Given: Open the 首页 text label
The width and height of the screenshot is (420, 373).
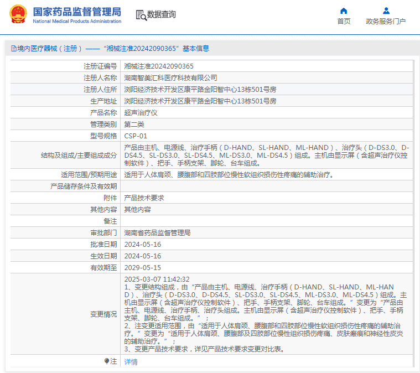Looking at the screenshot, I should click(344, 22).
